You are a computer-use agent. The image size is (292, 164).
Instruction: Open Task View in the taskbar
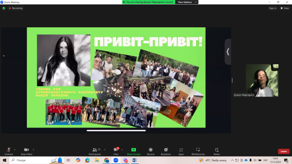(x=68, y=160)
